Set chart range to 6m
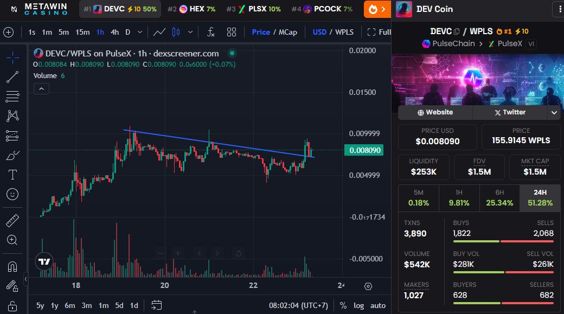 click(70, 305)
